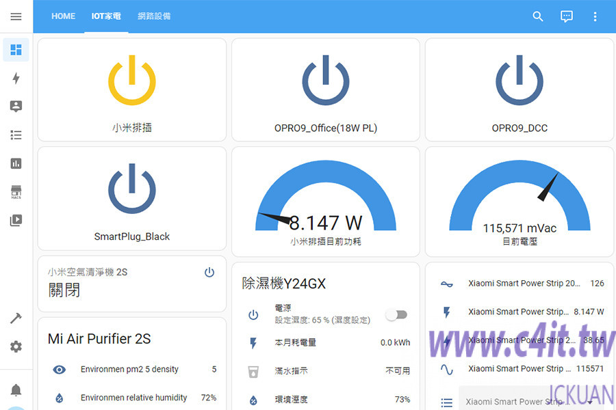616x410 pixels.
Task: Open the 目前電壓 voltage gauge
Action: 519,202
